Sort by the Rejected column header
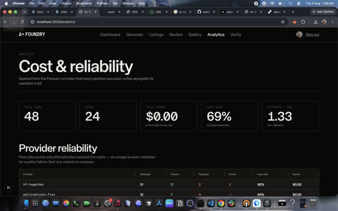Viewport: 338px width, 211px height. [204, 174]
